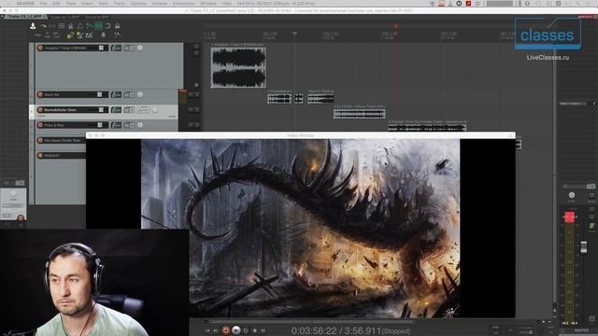Open the File menu

(x=43, y=4)
